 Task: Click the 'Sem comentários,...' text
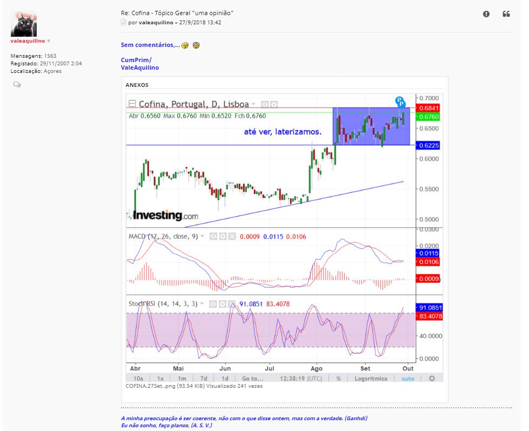click(150, 45)
